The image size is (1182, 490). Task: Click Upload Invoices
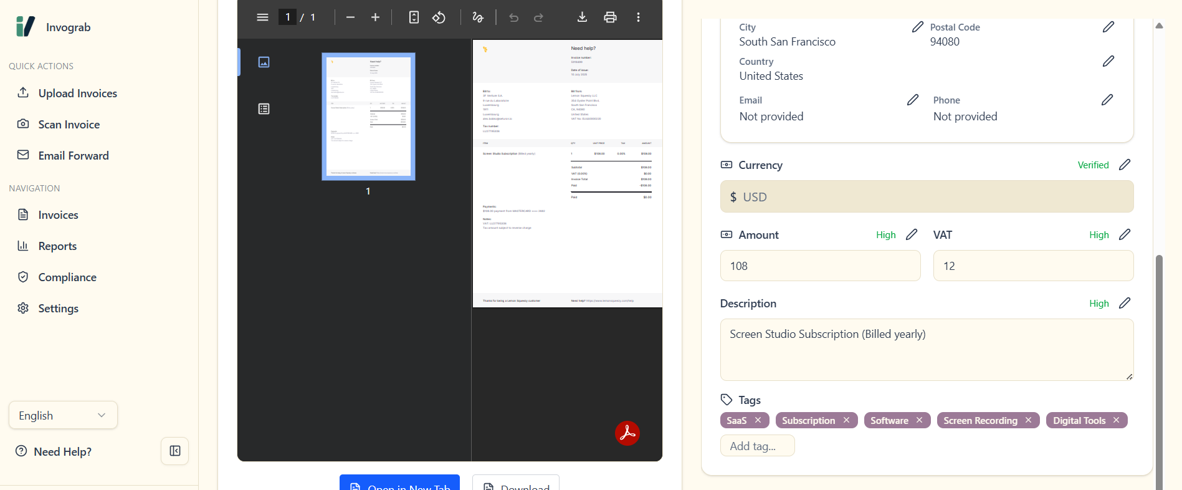(x=77, y=94)
